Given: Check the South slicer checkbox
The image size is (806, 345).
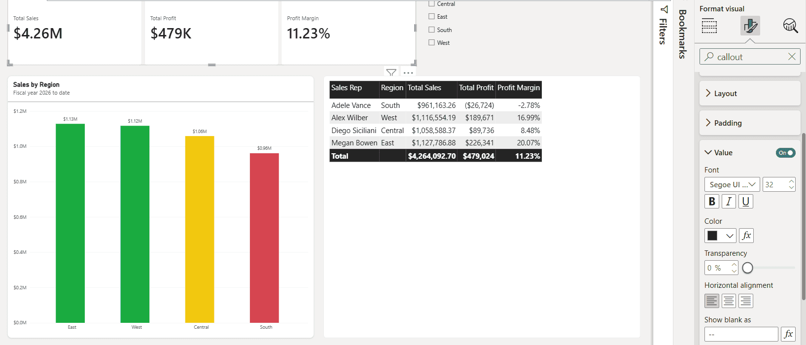Looking at the screenshot, I should coord(431,30).
